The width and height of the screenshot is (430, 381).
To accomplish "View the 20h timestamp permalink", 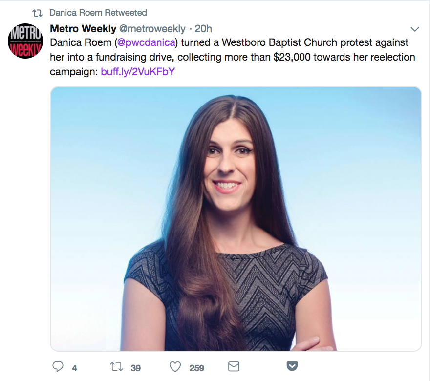I will point(203,28).
